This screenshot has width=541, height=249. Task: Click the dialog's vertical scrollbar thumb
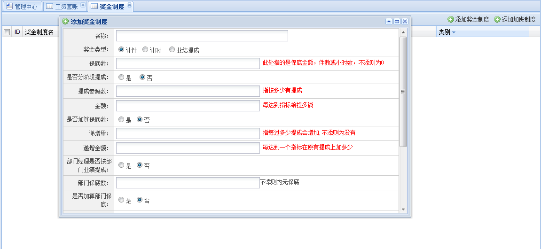tap(403, 92)
